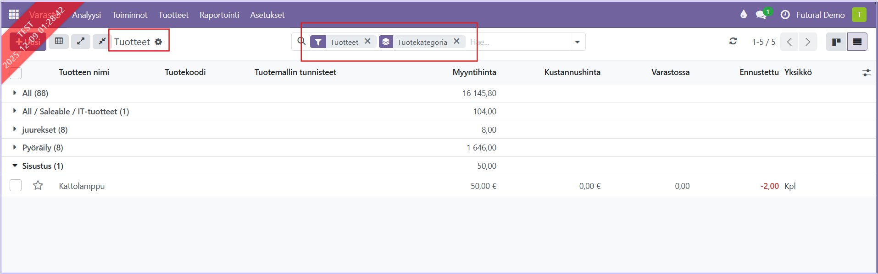The height and width of the screenshot is (274, 878).
Task: Click the expand arrows icon
Action: click(x=81, y=41)
